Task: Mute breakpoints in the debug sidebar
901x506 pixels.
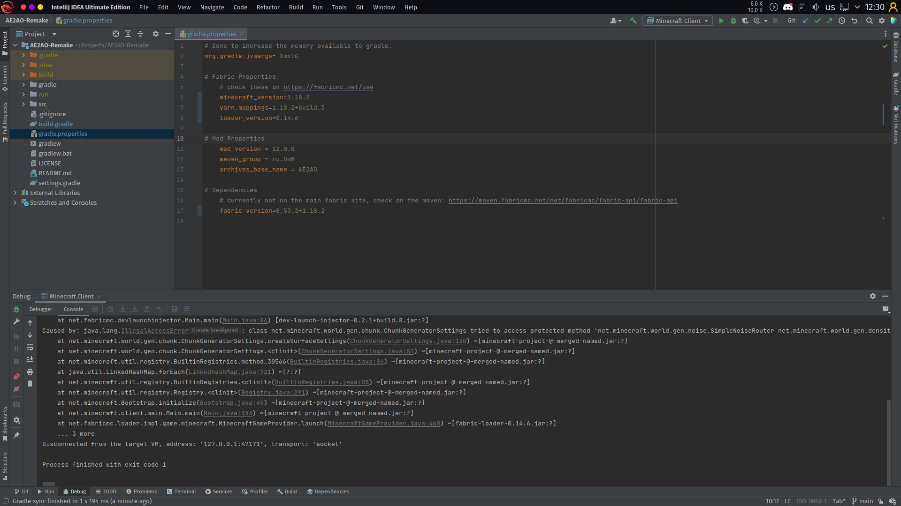Action: click(16, 389)
